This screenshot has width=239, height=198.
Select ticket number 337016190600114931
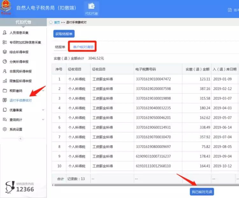(153, 127)
